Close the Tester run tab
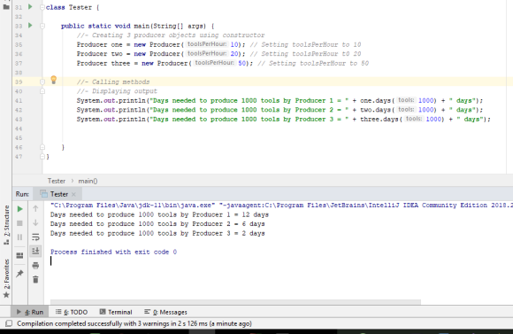Screen dimensions: 513x334 pyautogui.click(x=73, y=194)
